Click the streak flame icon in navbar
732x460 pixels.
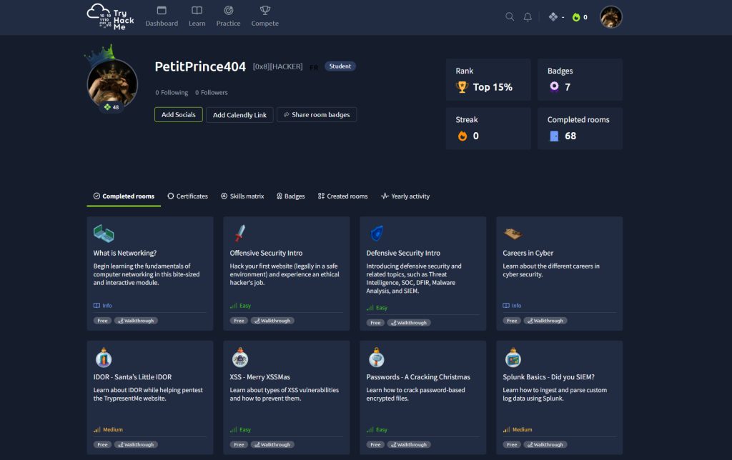(576, 17)
